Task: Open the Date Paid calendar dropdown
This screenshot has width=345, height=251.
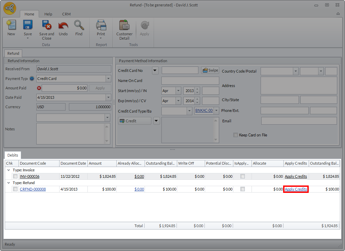Action: click(108, 97)
